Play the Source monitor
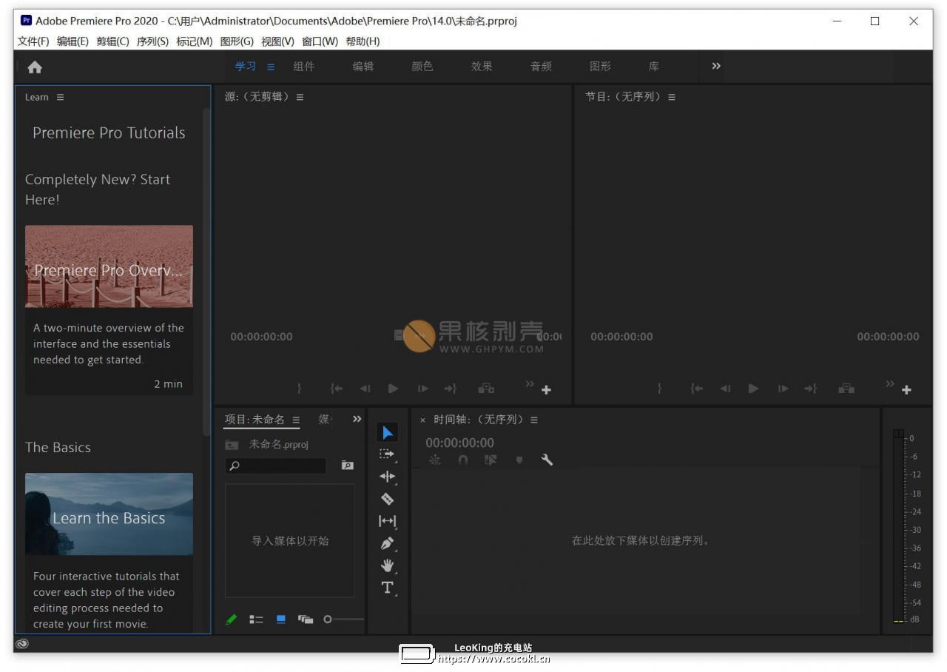 (x=393, y=389)
